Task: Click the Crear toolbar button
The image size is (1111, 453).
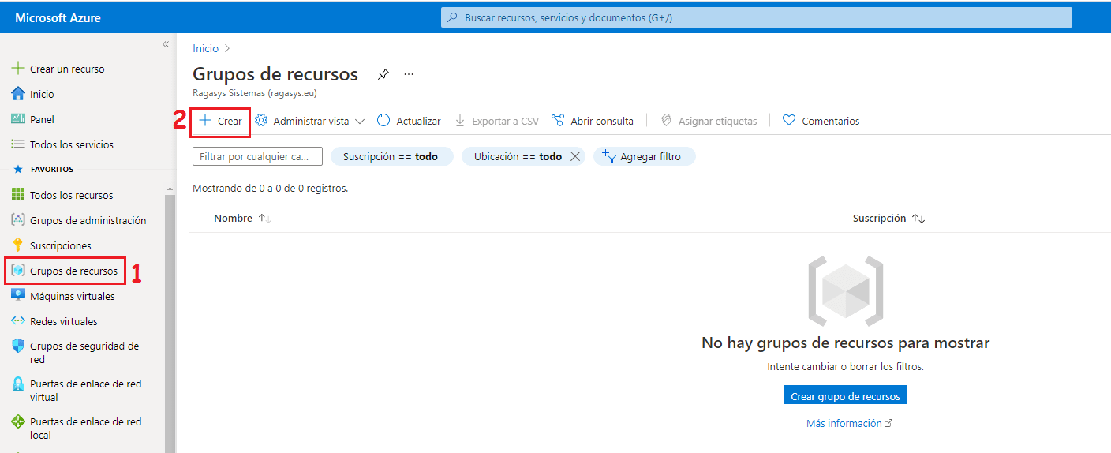Action: click(x=220, y=121)
